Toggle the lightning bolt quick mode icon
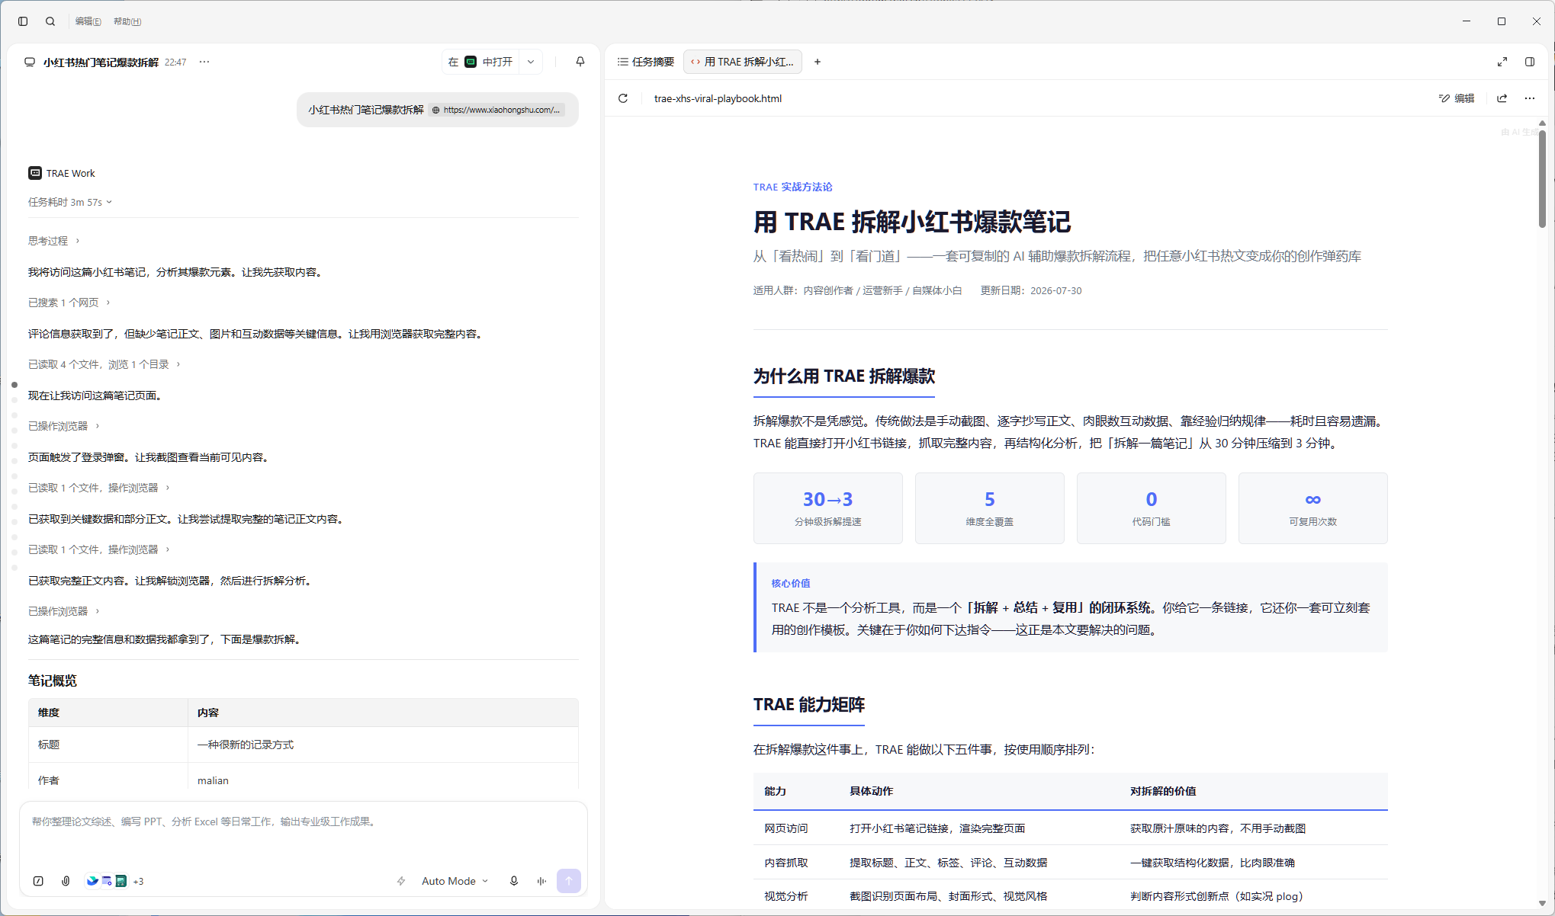Image resolution: width=1555 pixels, height=916 pixels. point(401,881)
